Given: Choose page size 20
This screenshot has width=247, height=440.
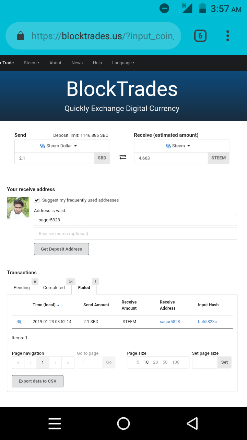Looking at the screenshot, I should [x=156, y=362].
